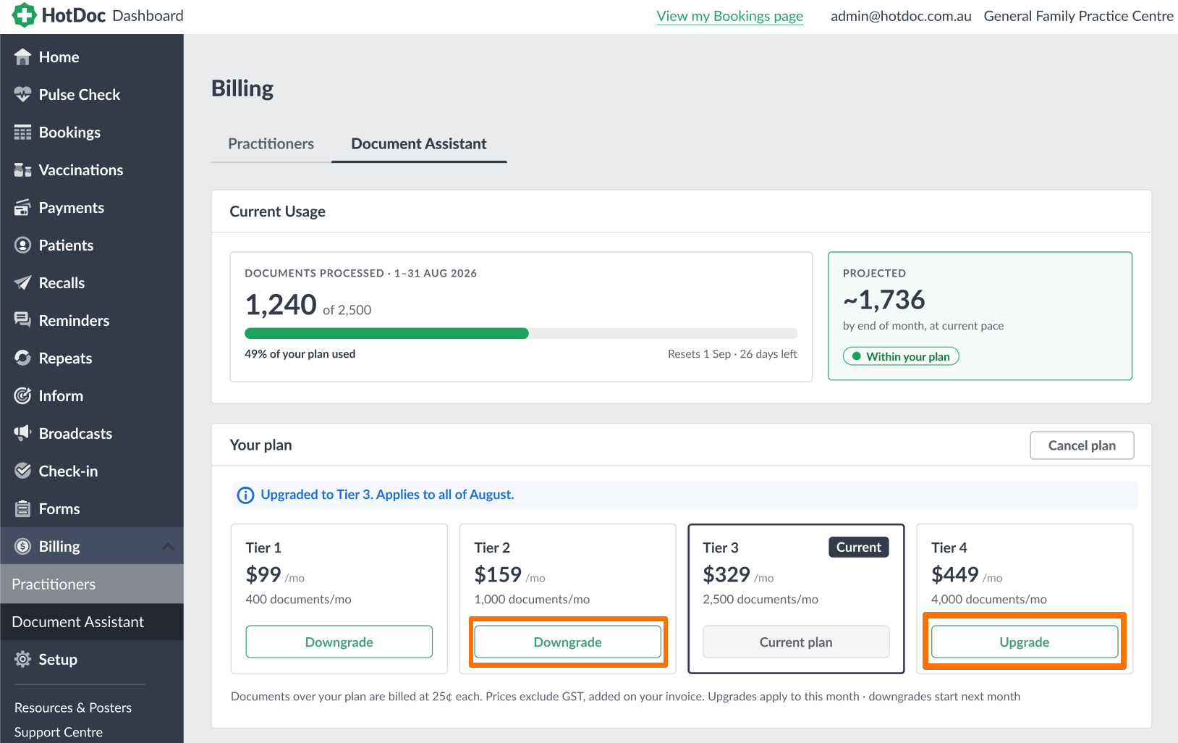Open Practitioners under Billing in sidebar
Image resolution: width=1178 pixels, height=743 pixels.
[92, 584]
